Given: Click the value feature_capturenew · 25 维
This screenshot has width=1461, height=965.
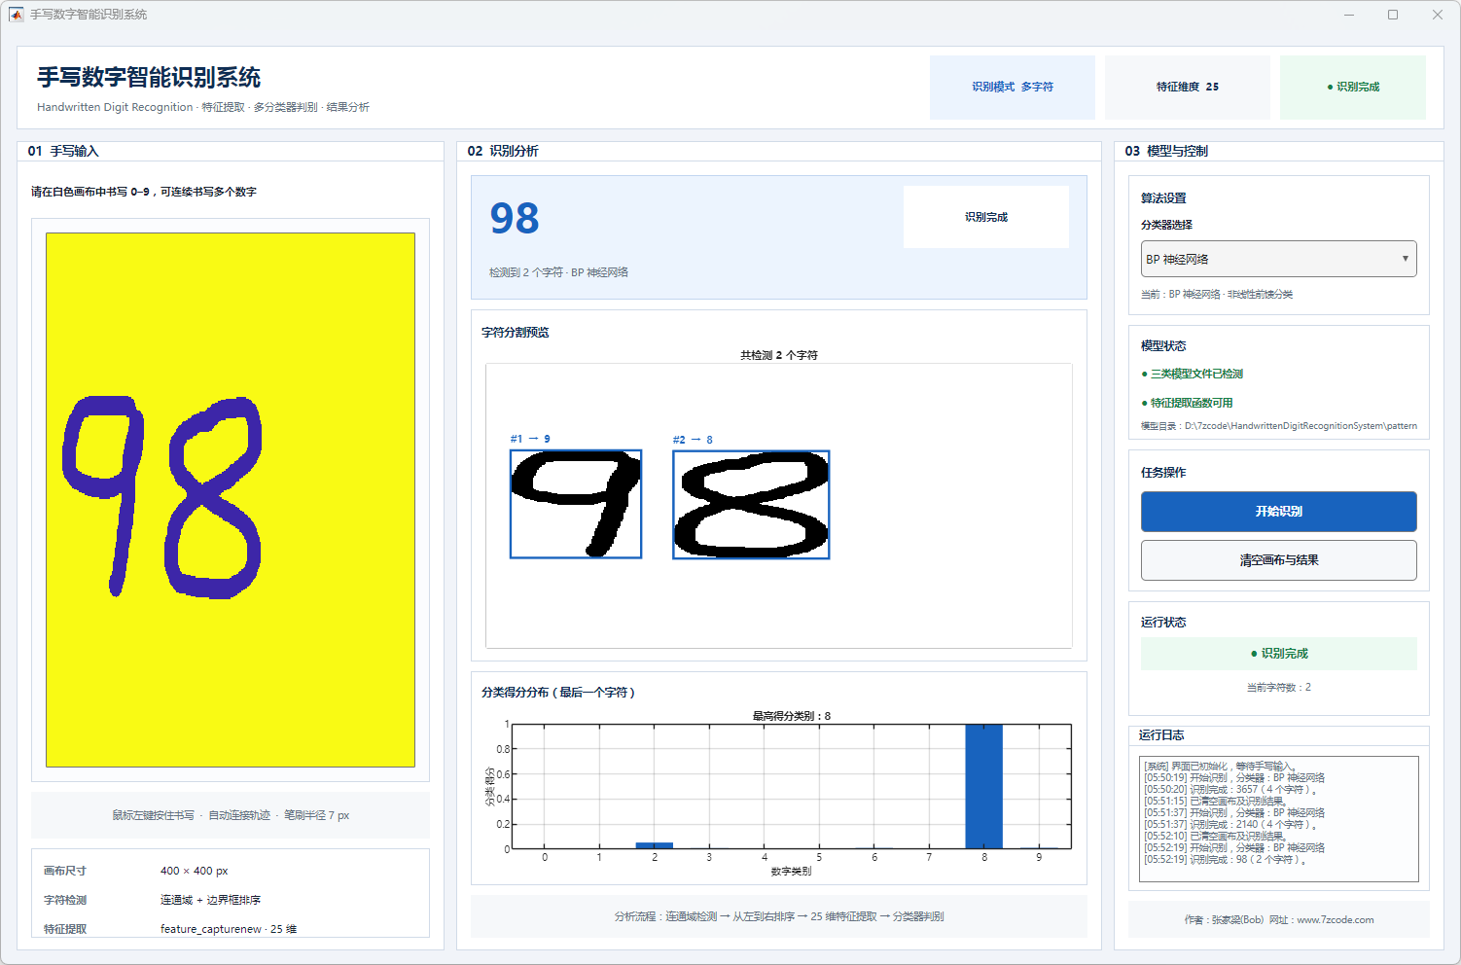Looking at the screenshot, I should pyautogui.click(x=229, y=929).
